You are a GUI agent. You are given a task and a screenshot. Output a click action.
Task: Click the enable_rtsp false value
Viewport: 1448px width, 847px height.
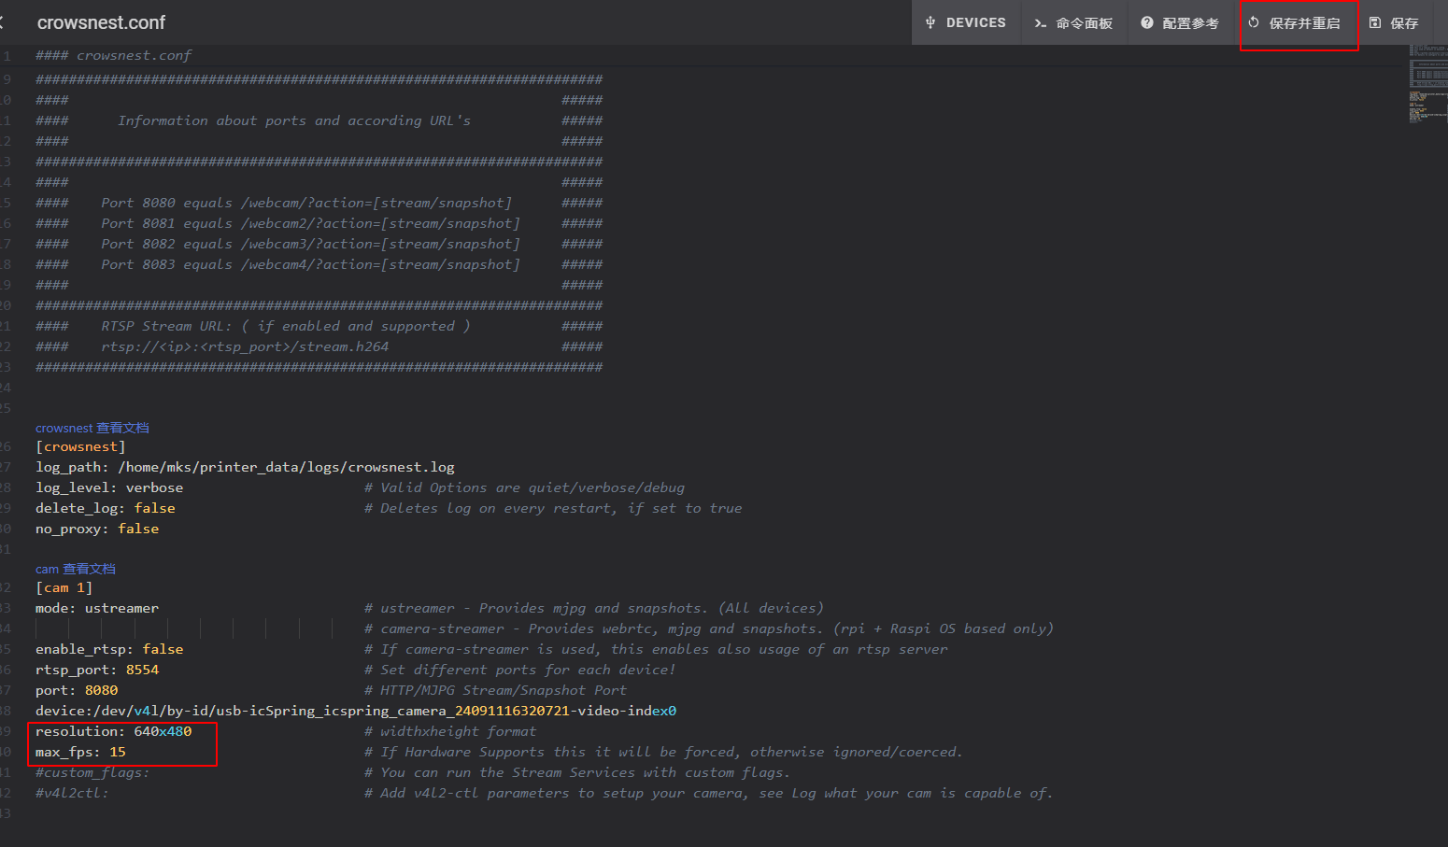coord(163,649)
